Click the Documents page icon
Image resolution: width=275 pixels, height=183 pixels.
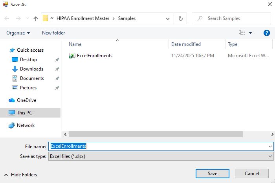(x=15, y=78)
